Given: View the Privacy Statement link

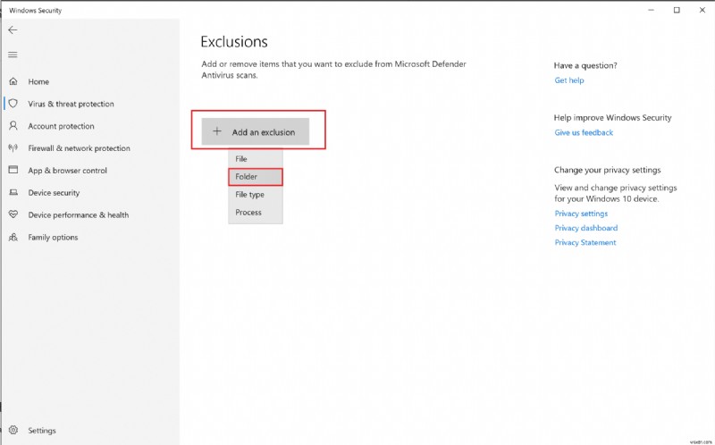Looking at the screenshot, I should [x=585, y=242].
